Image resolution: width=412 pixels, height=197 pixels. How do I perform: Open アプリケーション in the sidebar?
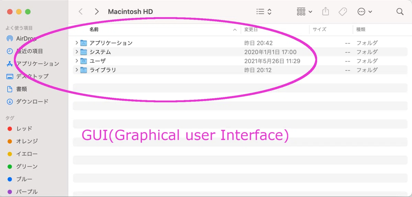33,64
